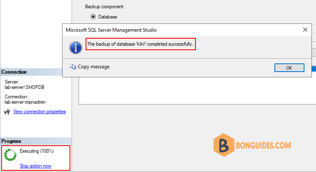Click the Connection section header
Screen dimensions: 316x172
(x=31, y=72)
